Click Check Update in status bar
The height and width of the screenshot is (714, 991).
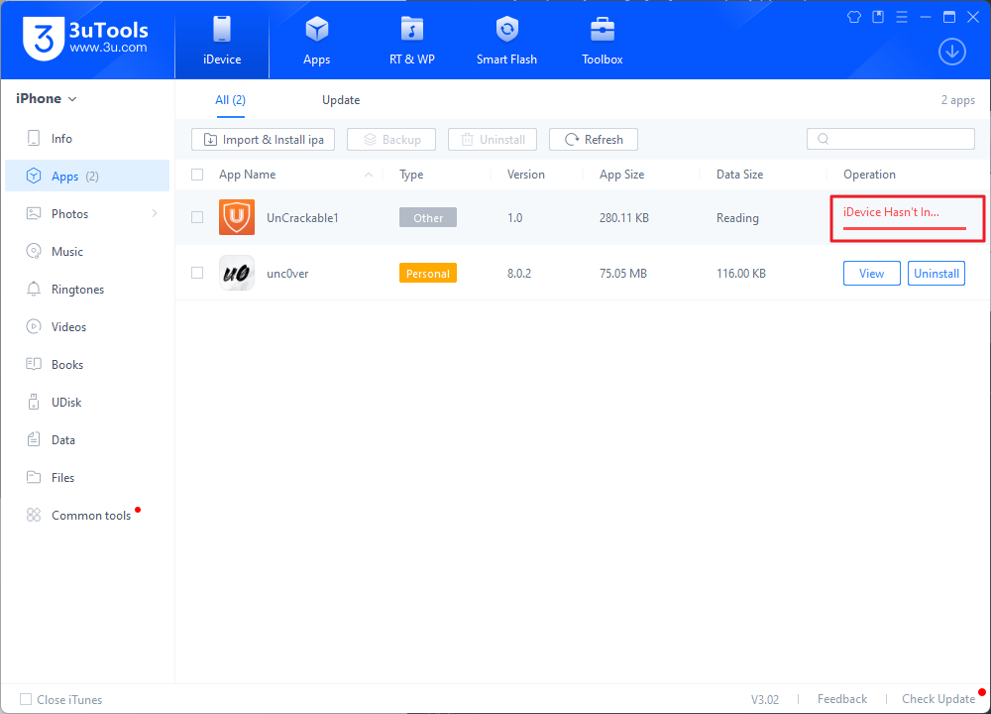(938, 699)
